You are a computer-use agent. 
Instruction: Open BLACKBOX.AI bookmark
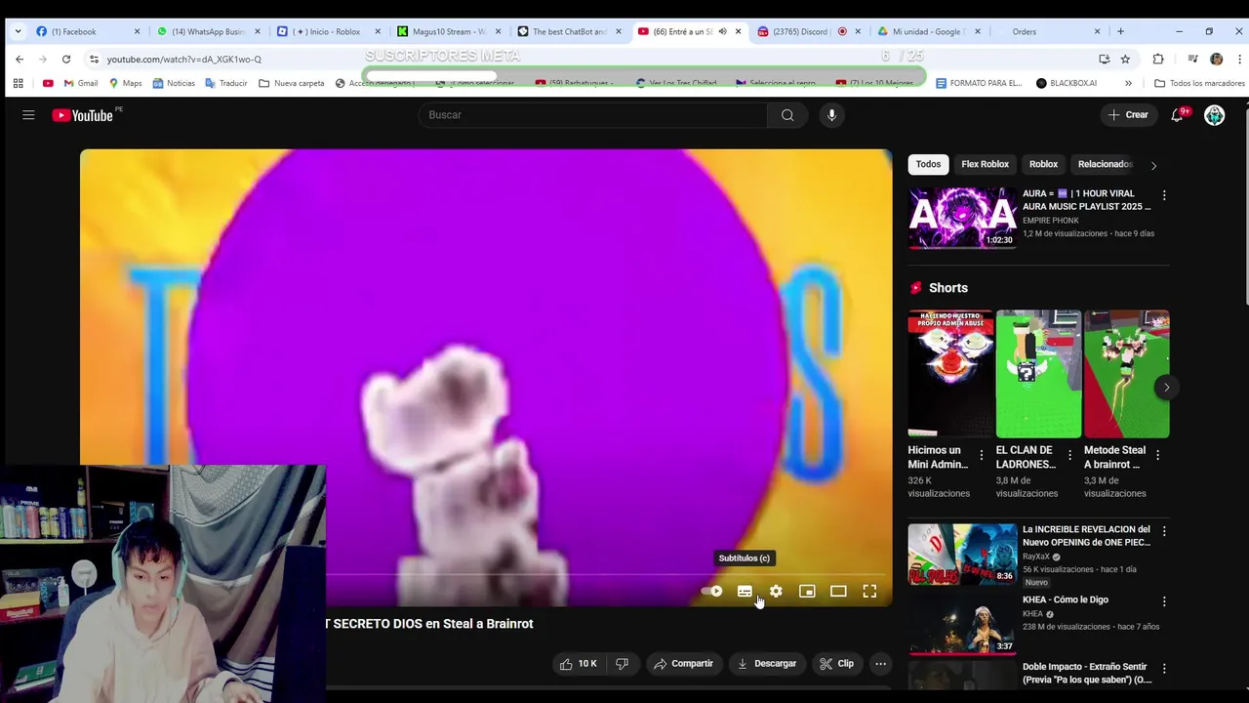click(x=1066, y=83)
